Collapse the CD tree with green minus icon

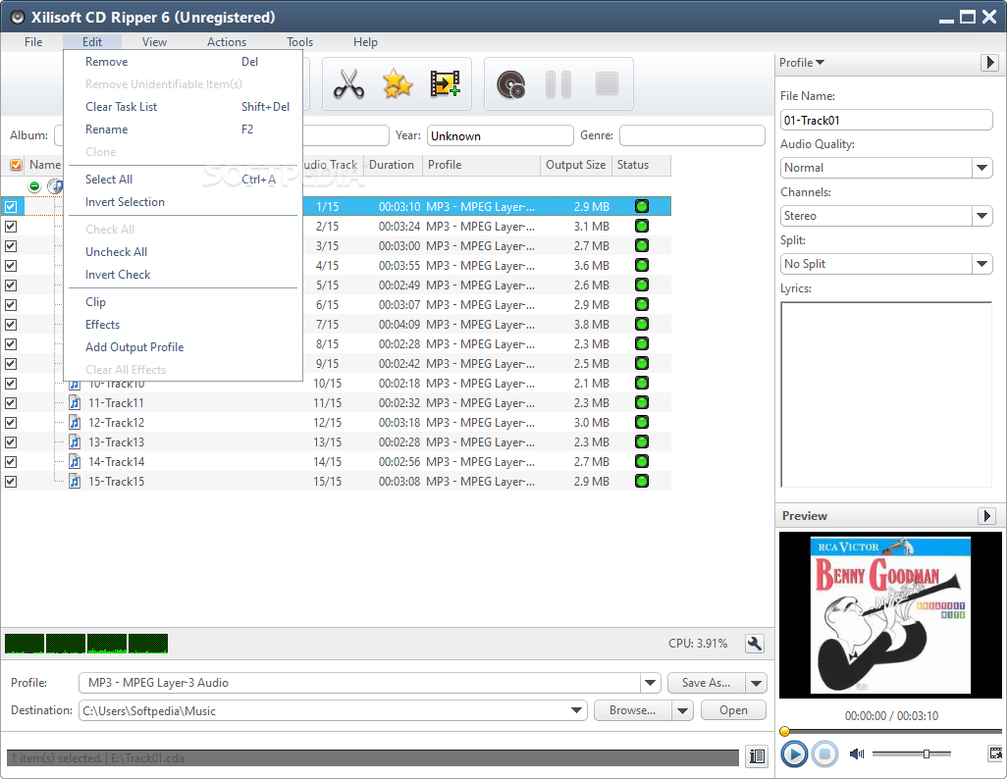34,186
